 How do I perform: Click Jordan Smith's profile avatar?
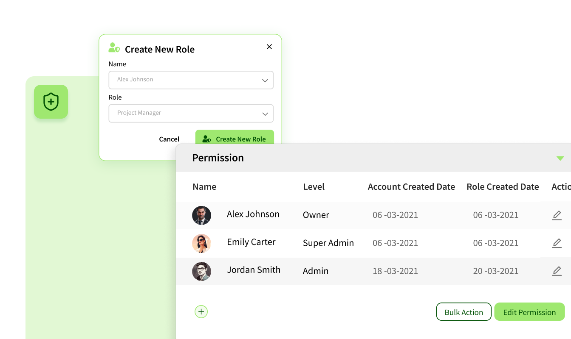tap(201, 271)
